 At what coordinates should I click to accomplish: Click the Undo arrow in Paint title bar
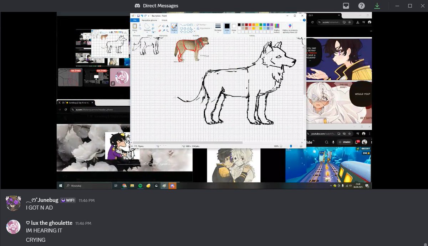tap(142, 16)
